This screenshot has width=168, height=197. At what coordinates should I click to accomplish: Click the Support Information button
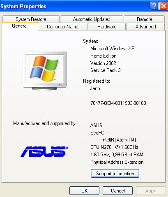pos(115,174)
